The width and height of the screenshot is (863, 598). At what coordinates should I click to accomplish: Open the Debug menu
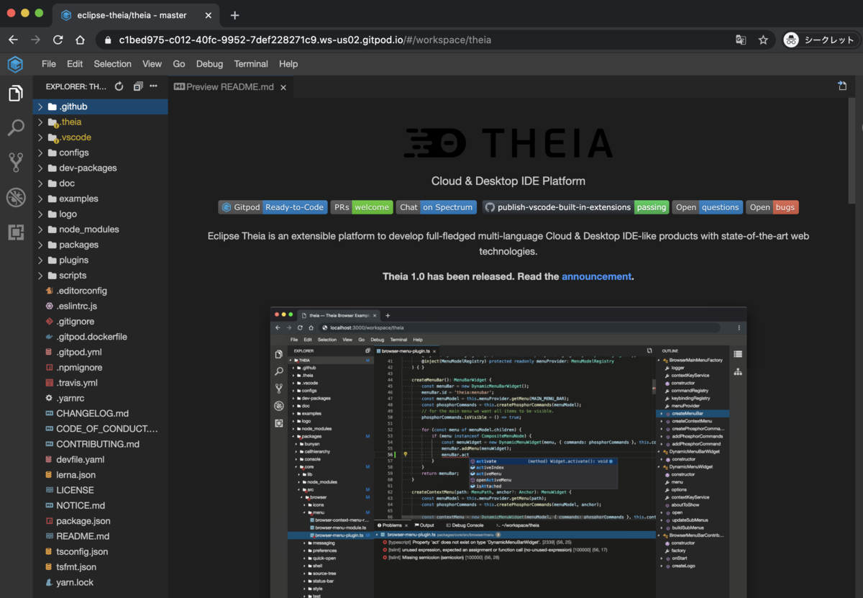point(209,64)
